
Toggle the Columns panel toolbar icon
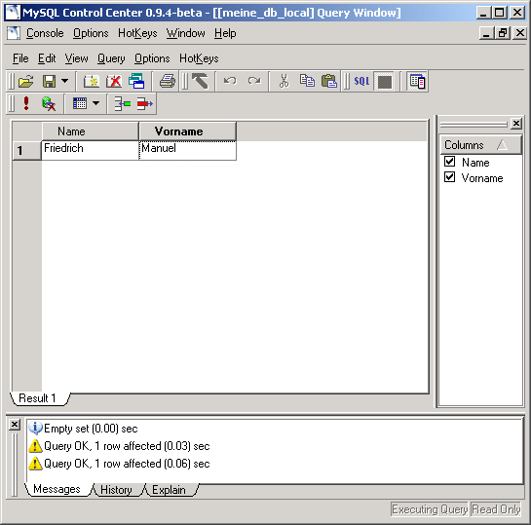417,82
